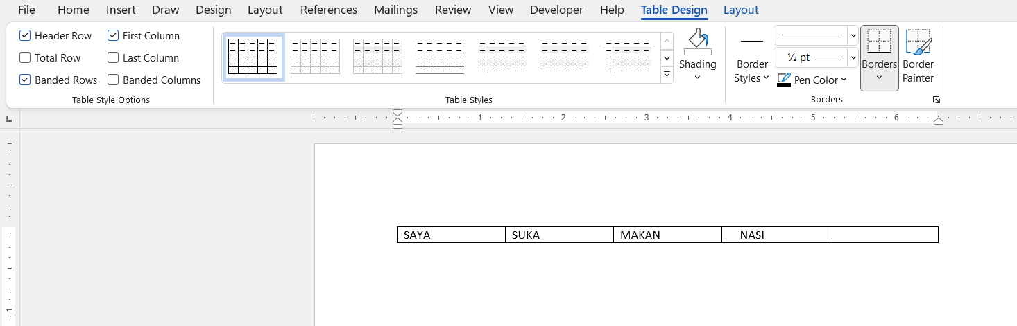This screenshot has width=1017, height=326.
Task: Click the tab selector at ruler corner
Action: pos(9,119)
